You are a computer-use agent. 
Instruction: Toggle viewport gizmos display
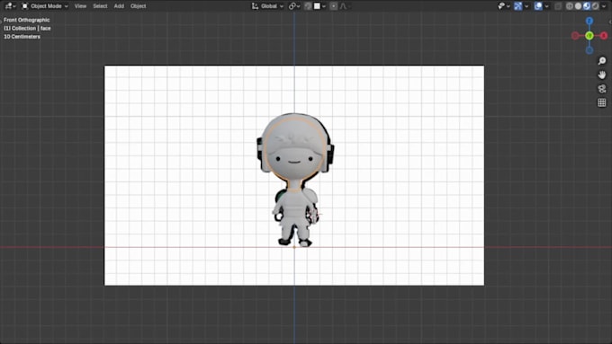(x=517, y=6)
